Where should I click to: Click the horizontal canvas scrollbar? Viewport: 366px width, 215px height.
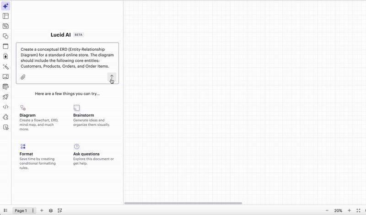click(x=183, y=203)
